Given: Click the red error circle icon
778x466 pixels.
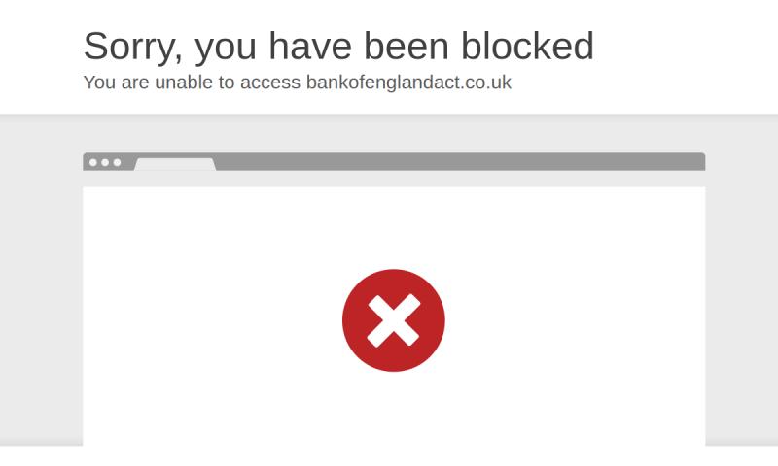Looking at the screenshot, I should coord(394,320).
